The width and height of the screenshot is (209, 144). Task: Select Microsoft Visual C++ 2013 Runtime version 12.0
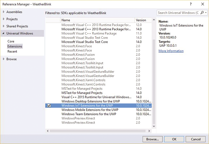coord(98,25)
